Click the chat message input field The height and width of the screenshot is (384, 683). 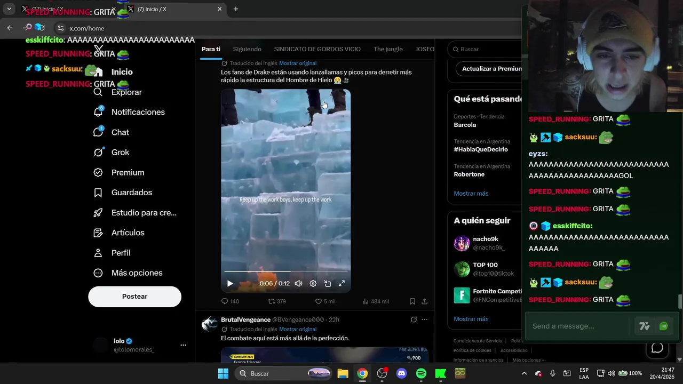pos(579,326)
